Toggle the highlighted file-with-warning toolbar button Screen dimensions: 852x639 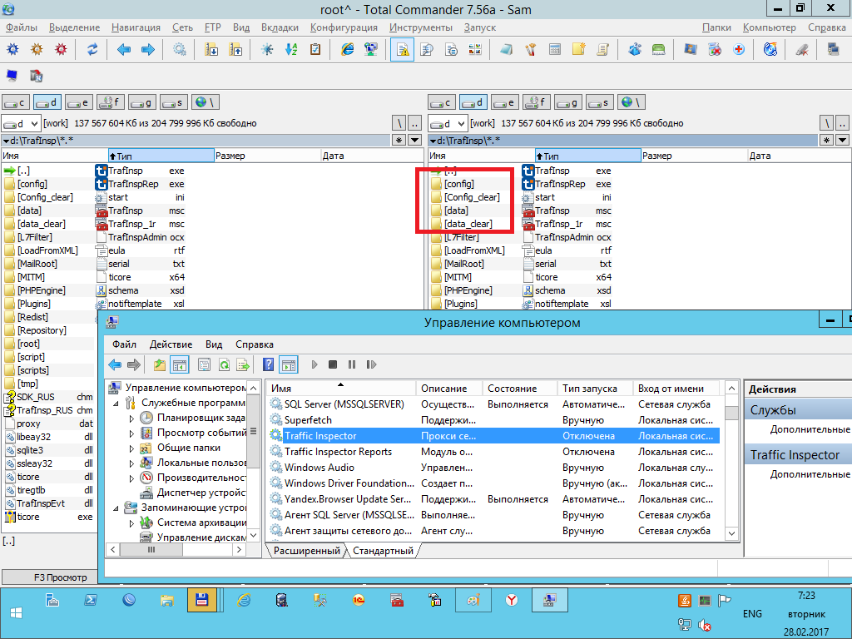(403, 49)
